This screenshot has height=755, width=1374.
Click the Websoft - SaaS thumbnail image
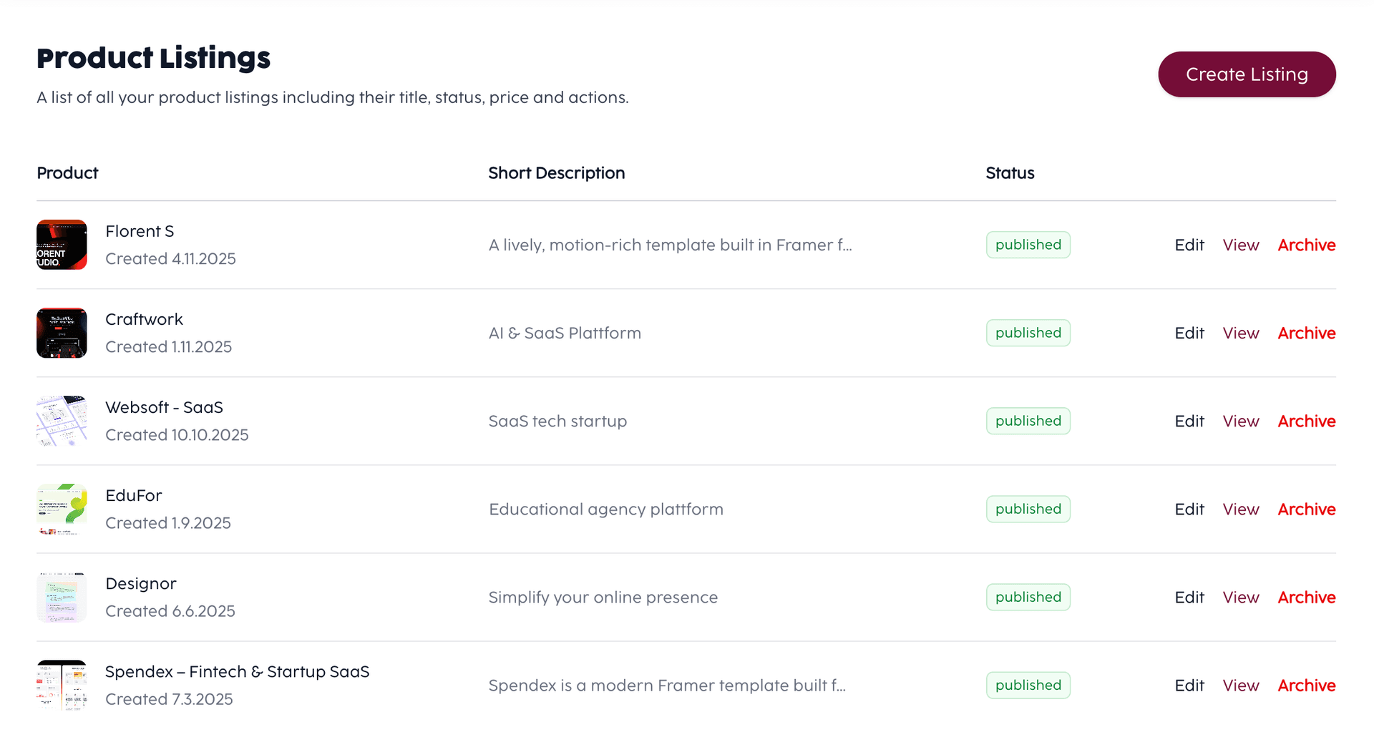[x=62, y=421]
